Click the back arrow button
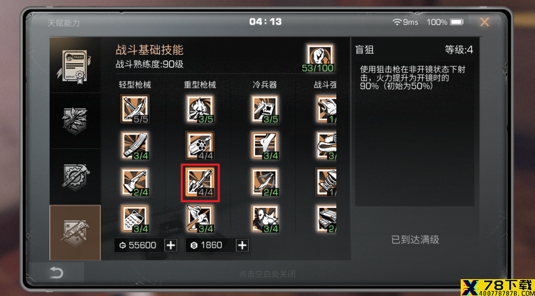Image resolution: width=535 pixels, height=296 pixels. (x=56, y=273)
